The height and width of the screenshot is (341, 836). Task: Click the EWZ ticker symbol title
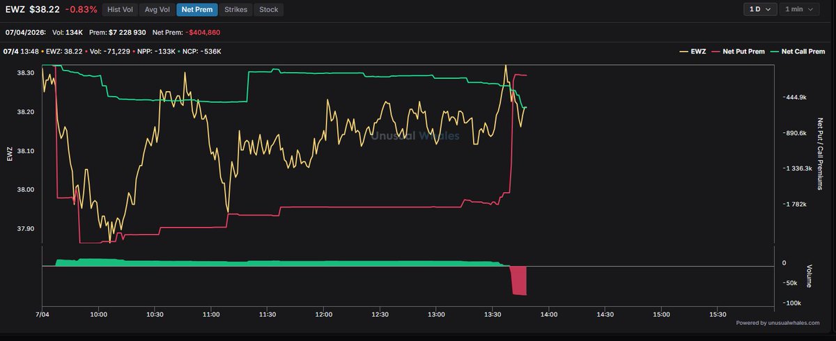click(15, 10)
